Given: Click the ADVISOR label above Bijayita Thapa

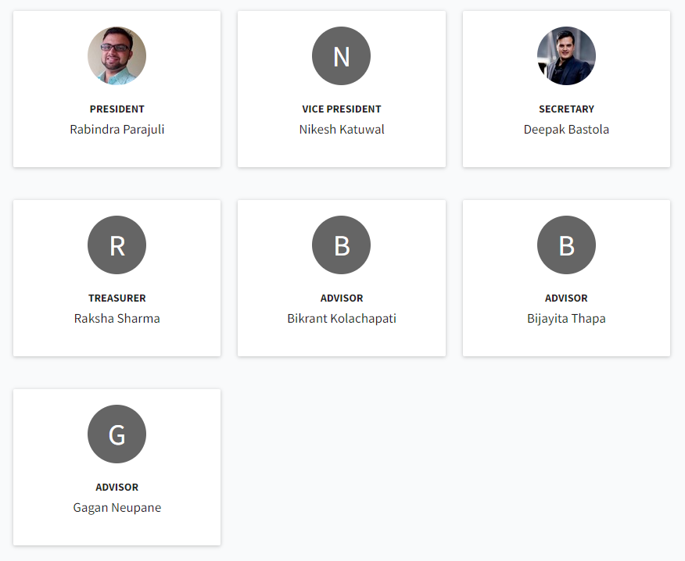Looking at the screenshot, I should (566, 298).
